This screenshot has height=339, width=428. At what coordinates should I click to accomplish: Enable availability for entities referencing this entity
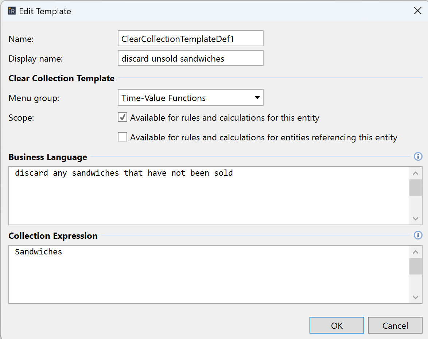click(x=123, y=137)
